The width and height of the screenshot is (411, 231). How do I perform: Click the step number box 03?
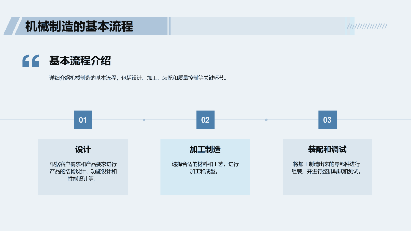328,120
